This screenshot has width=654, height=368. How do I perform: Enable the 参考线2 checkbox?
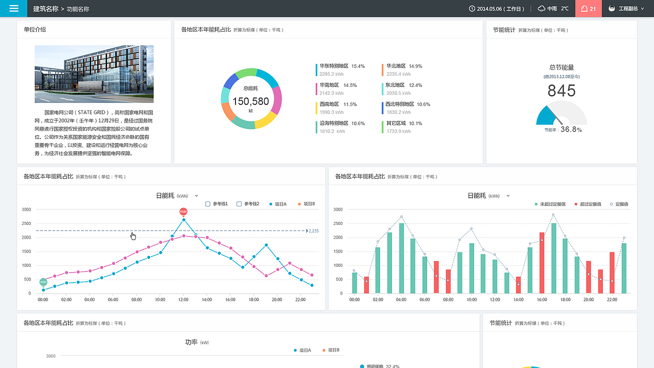239,204
